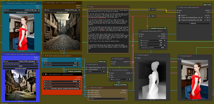The height and width of the screenshot is (104, 214).
Task: Collapse ControlNet Preprocessor VAE via title dot
Action: [140, 31]
